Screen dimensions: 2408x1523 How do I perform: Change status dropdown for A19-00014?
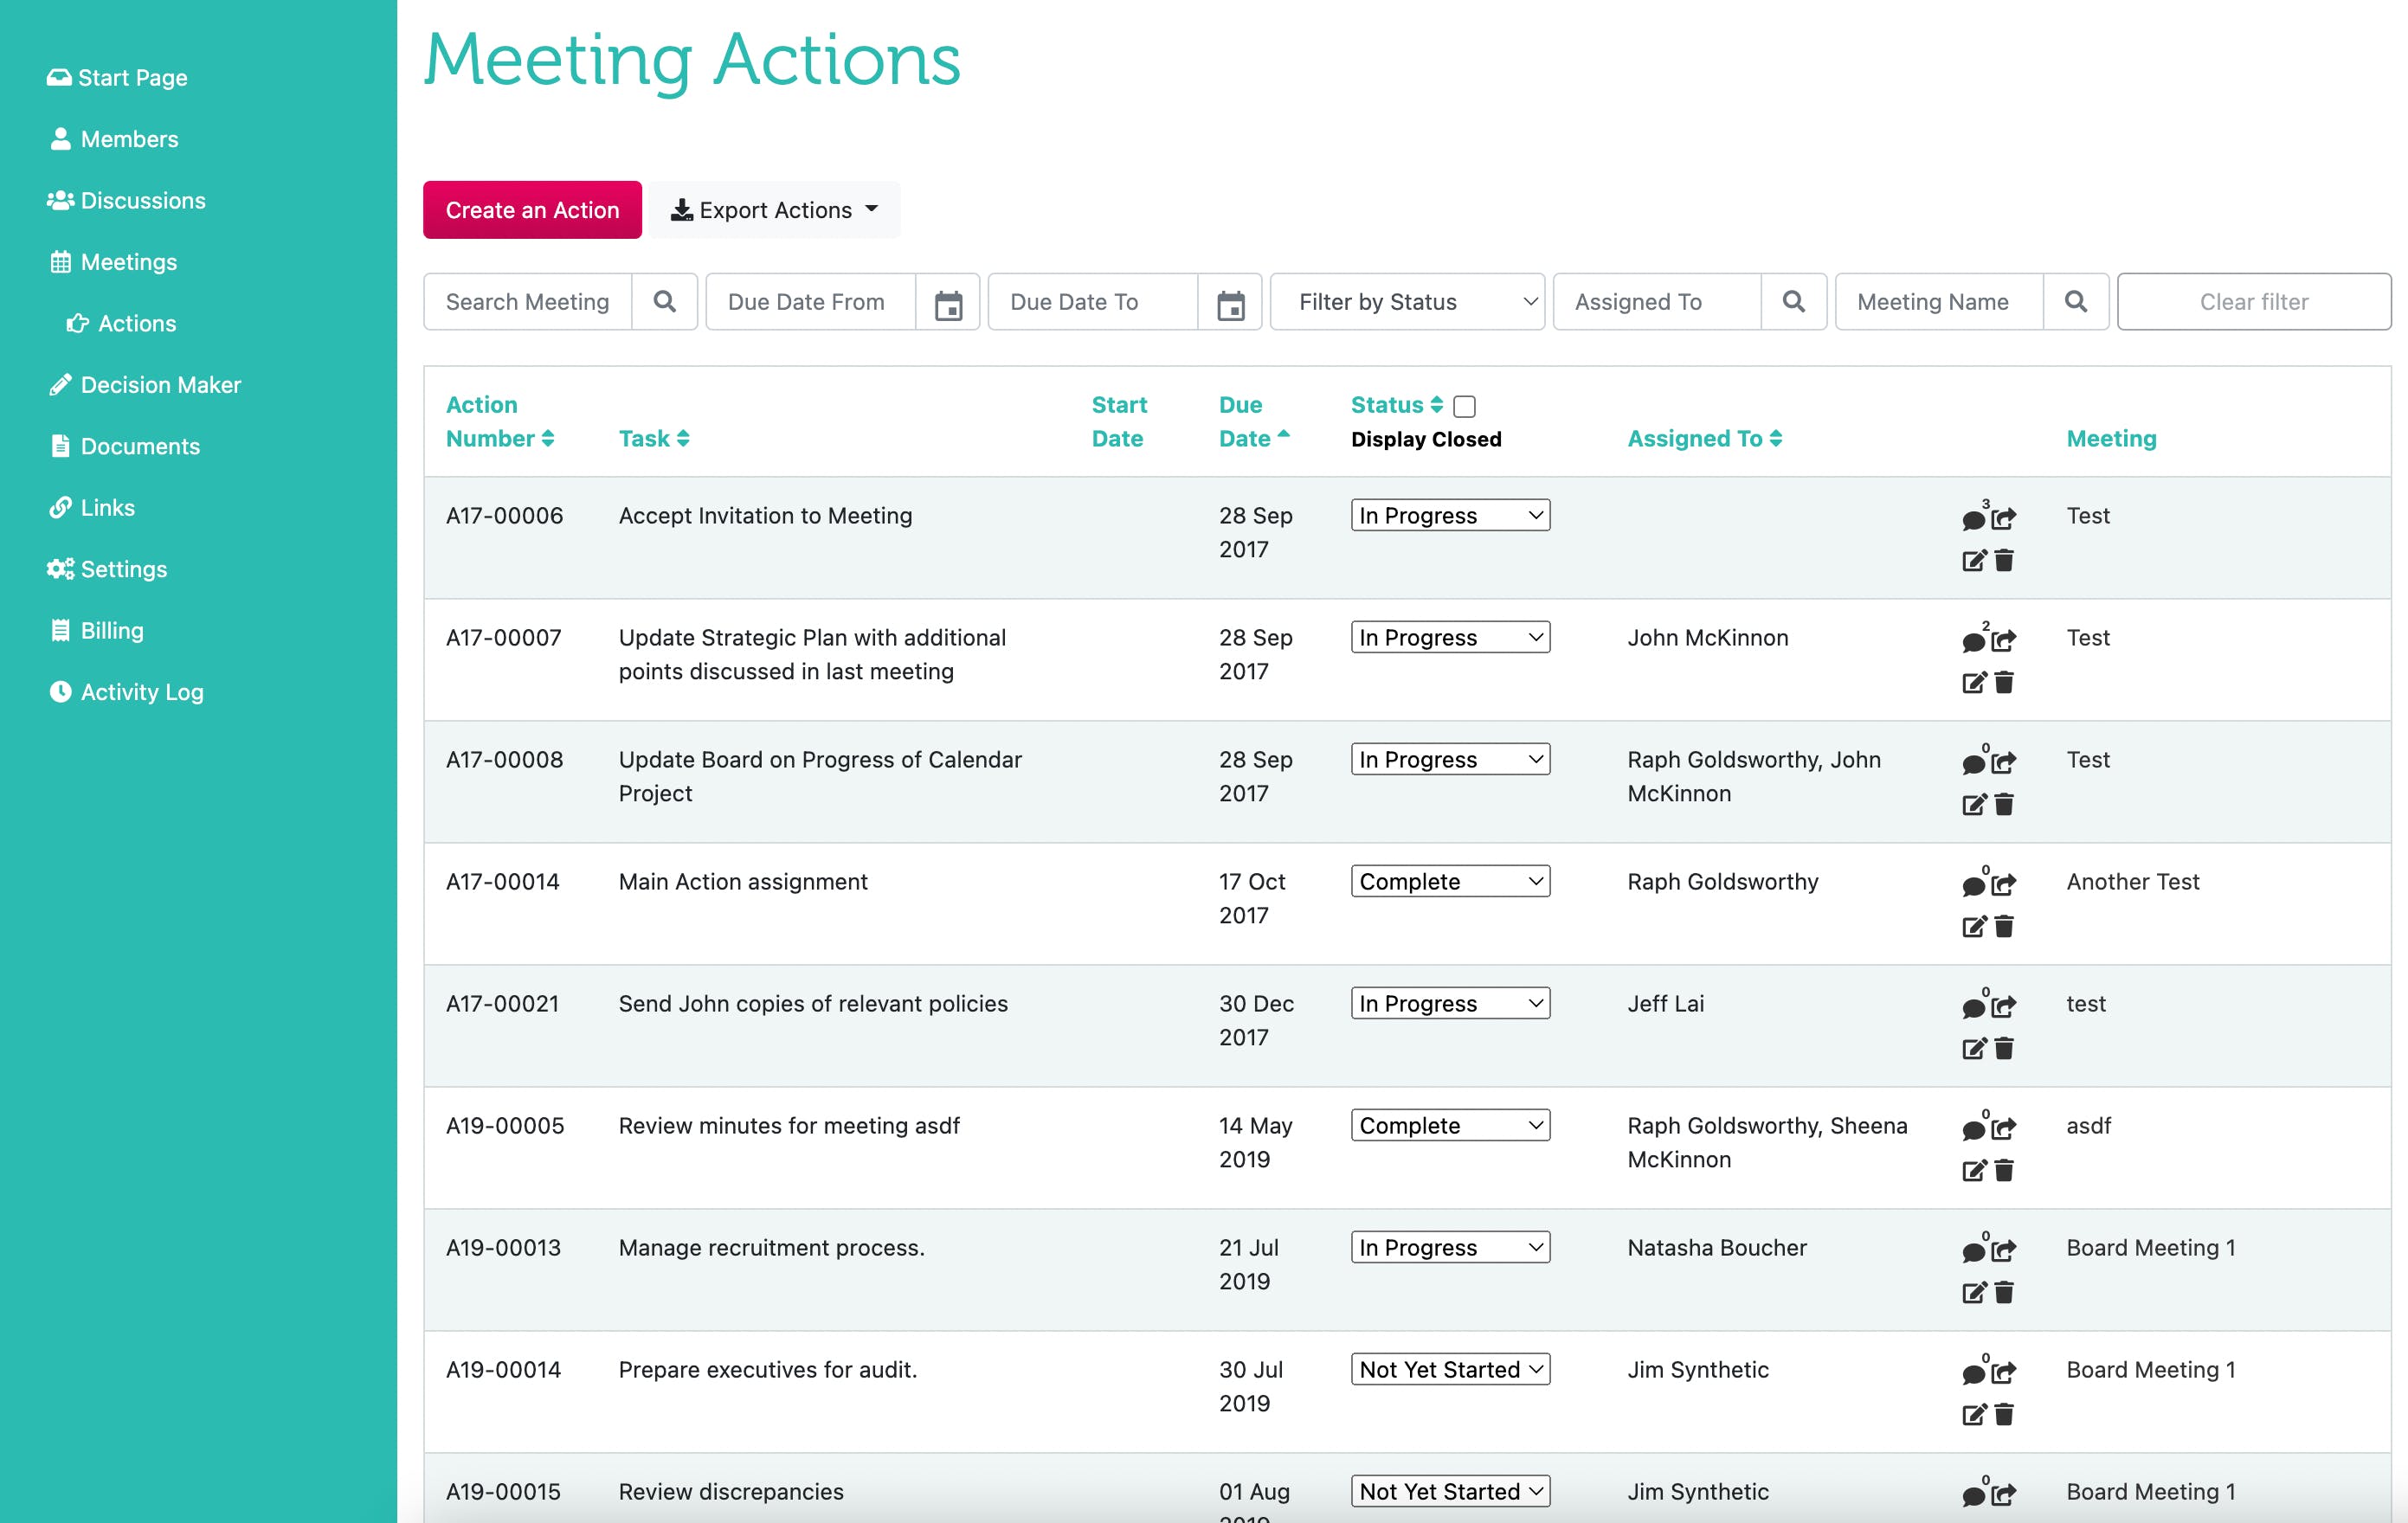(x=1450, y=1369)
